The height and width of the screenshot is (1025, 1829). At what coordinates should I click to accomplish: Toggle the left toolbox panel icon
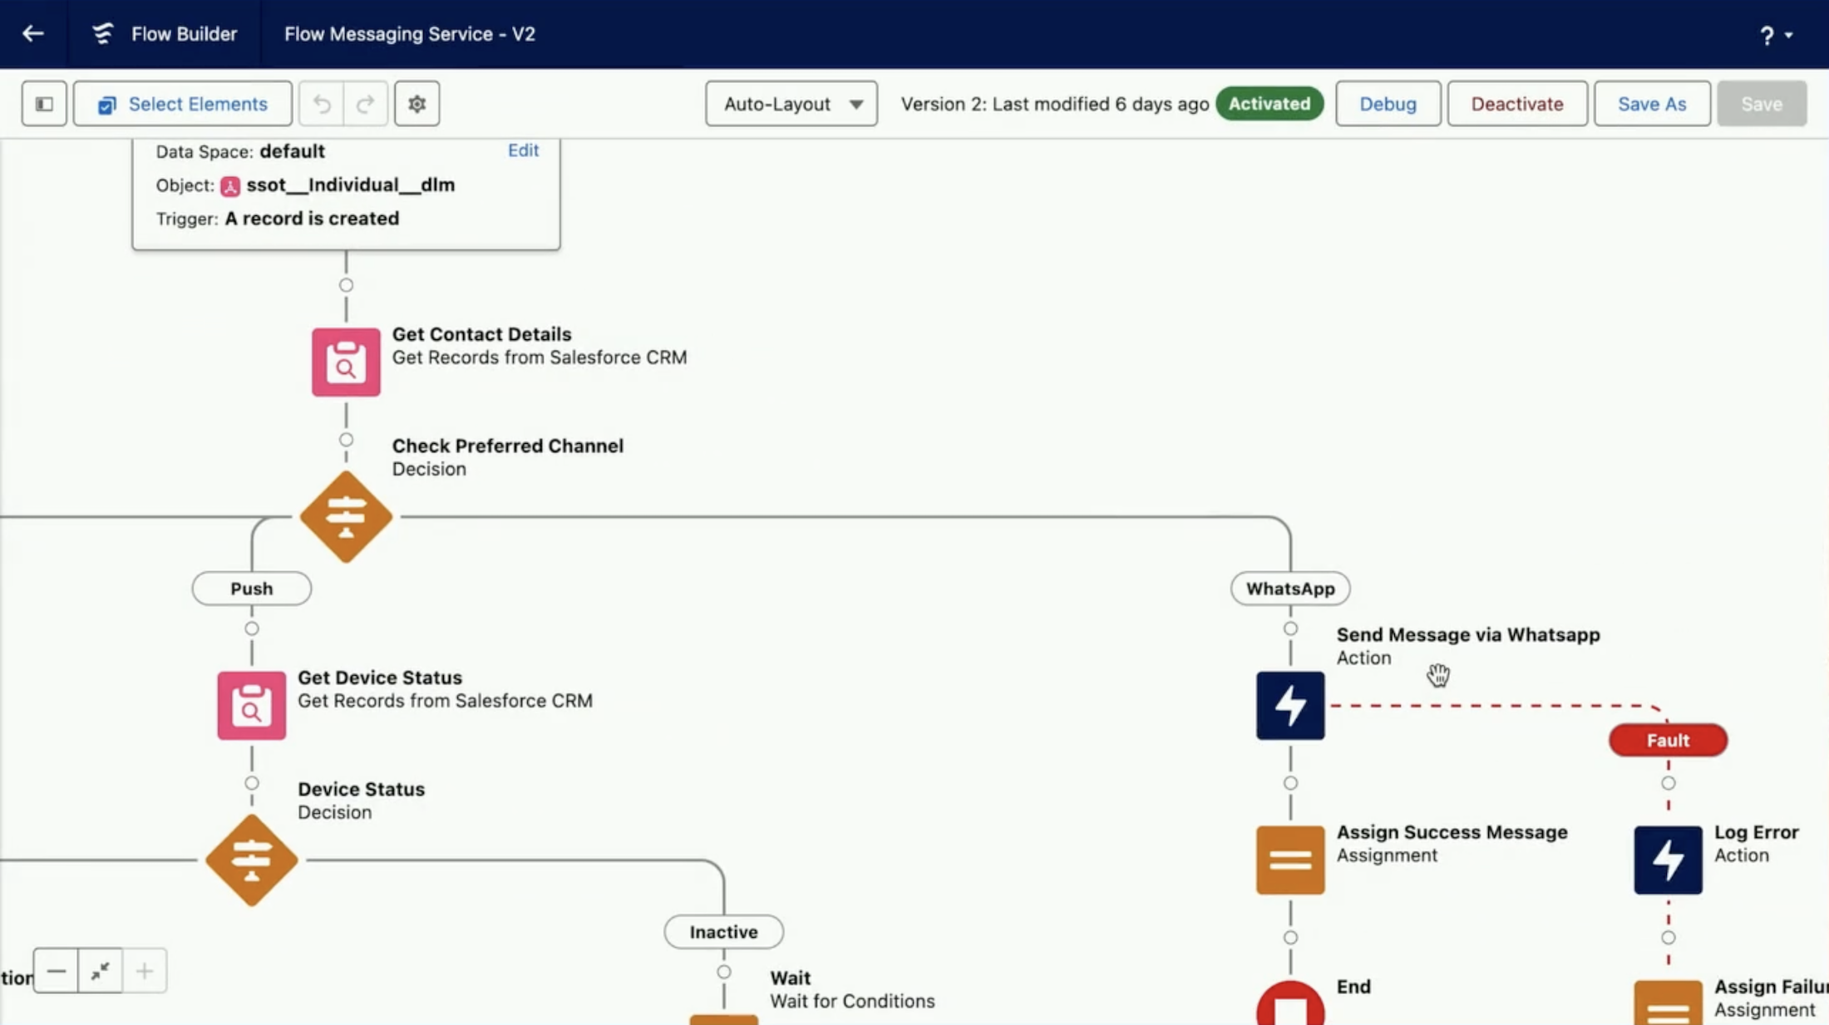[x=44, y=104]
